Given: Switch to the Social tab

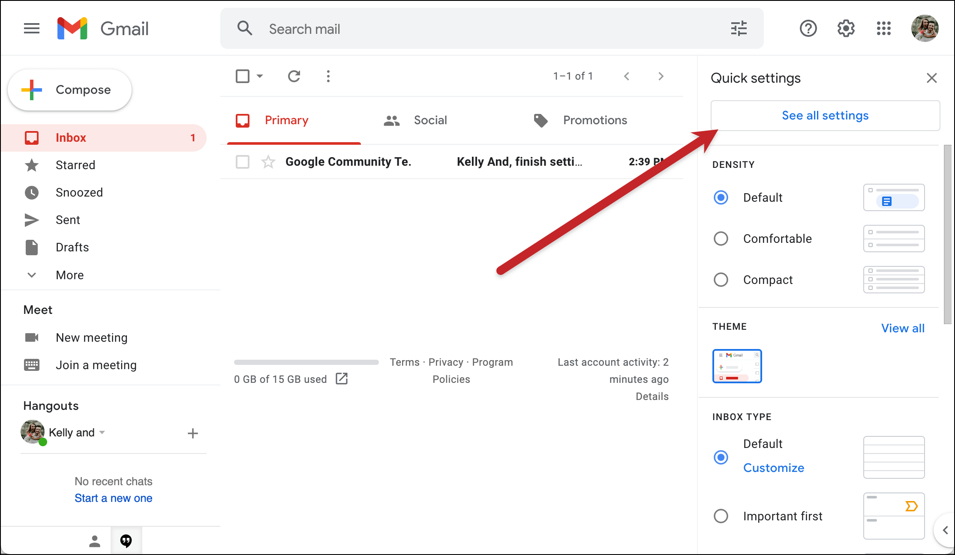Looking at the screenshot, I should pyautogui.click(x=430, y=120).
